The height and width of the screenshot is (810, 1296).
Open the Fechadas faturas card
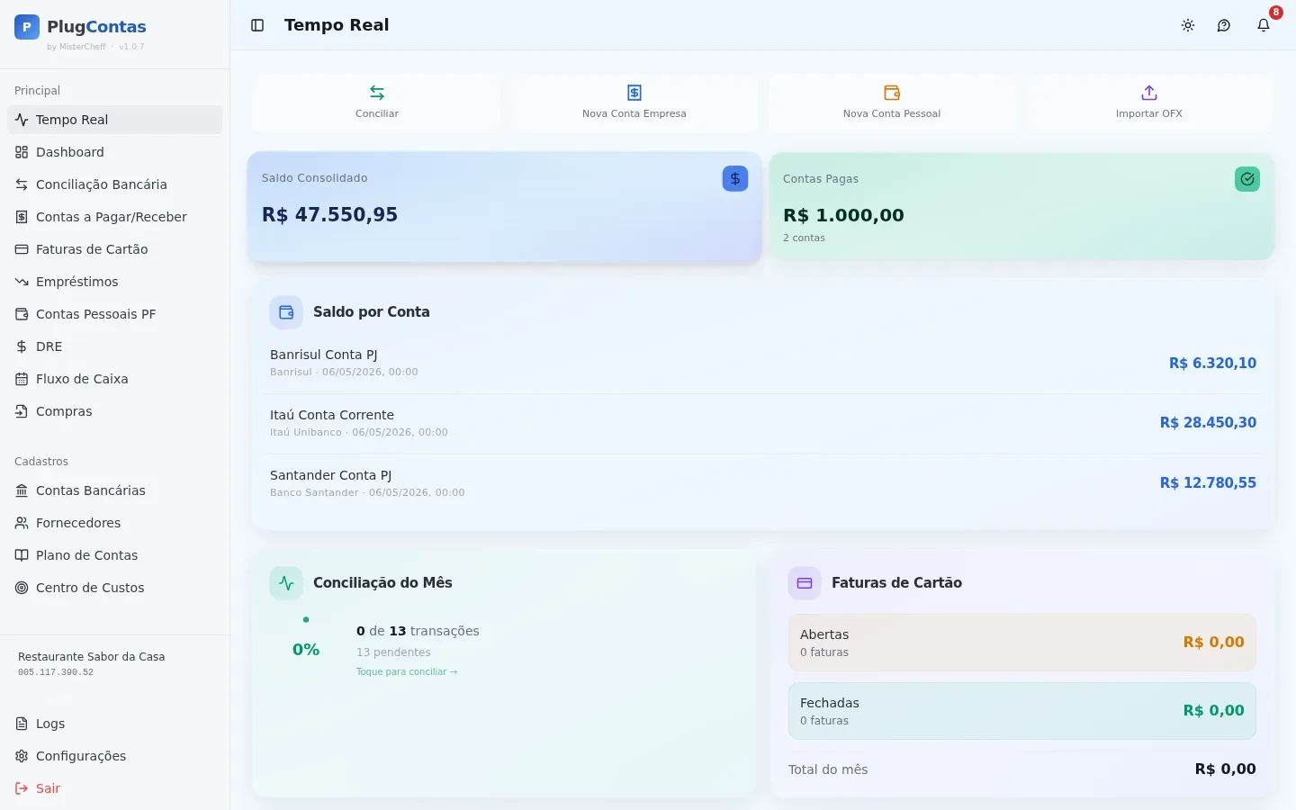tap(1022, 711)
